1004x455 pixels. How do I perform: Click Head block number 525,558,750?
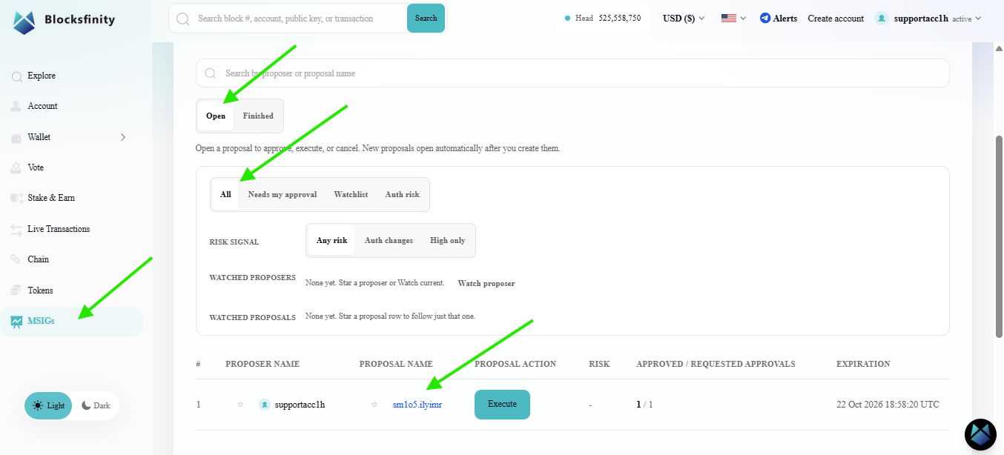coord(619,19)
